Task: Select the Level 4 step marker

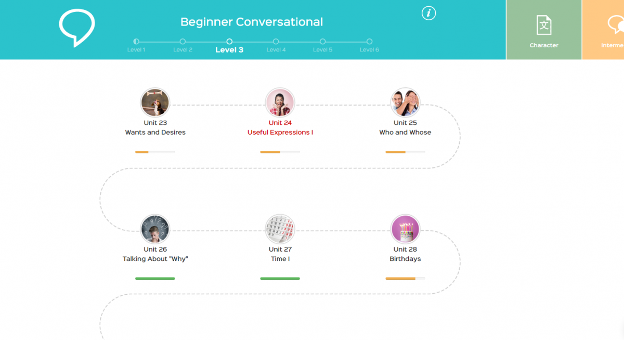Action: 276,42
